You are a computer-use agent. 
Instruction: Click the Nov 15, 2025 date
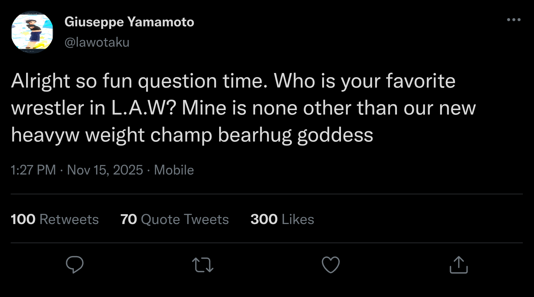pos(105,170)
